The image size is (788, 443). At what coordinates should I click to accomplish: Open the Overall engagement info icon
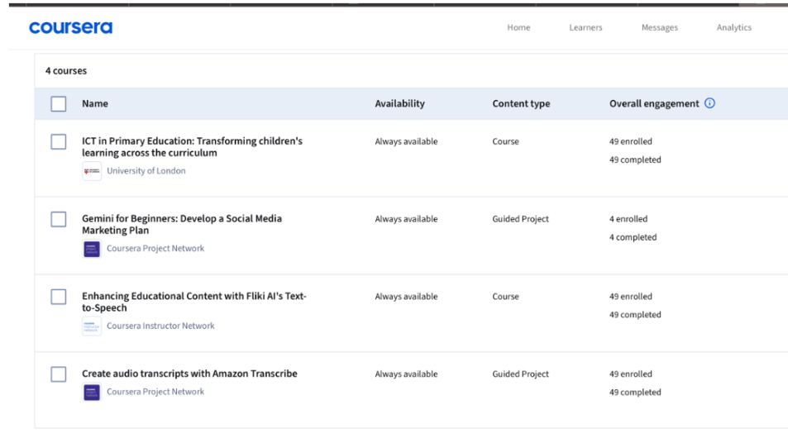click(709, 103)
